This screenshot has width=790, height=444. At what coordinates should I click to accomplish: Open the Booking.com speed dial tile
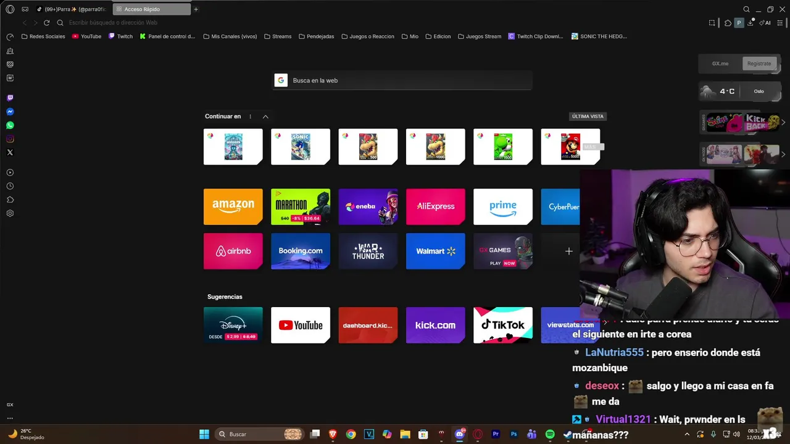coord(301,251)
